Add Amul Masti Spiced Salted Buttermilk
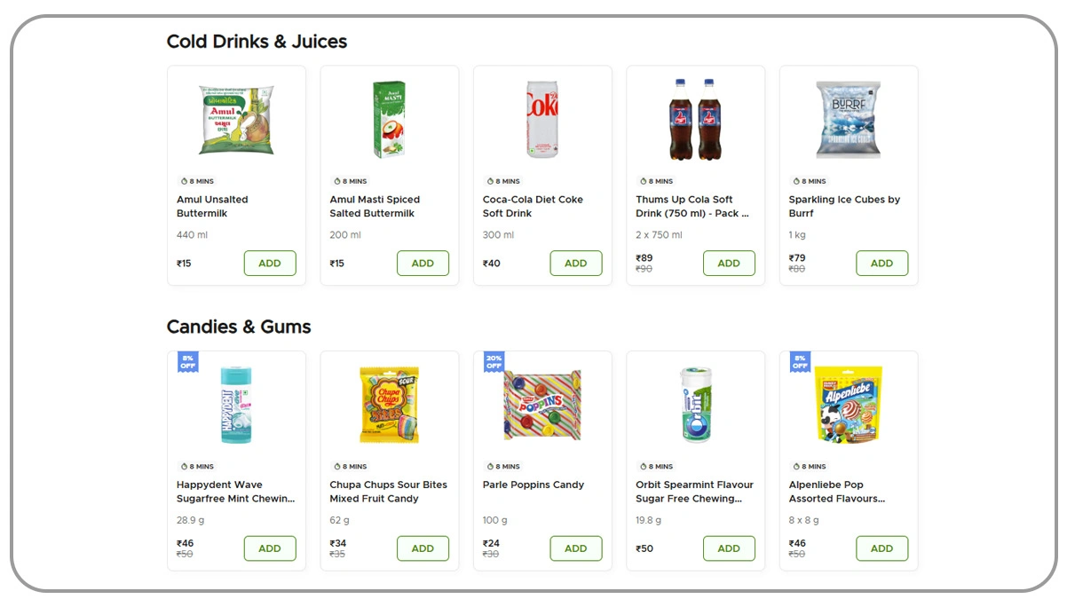Viewport: 1067px width, 607px height. pyautogui.click(x=423, y=264)
